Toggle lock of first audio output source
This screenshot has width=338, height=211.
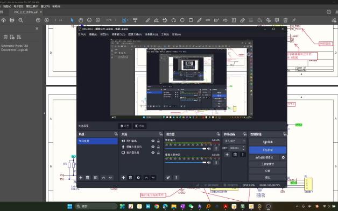click(x=158, y=141)
